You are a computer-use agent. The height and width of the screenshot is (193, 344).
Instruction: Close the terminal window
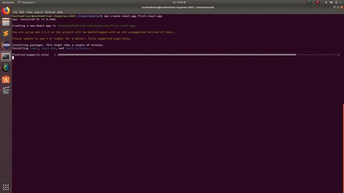click(342, 8)
